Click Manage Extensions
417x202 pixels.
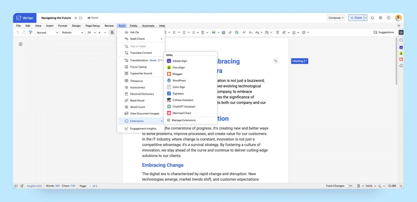click(191, 120)
